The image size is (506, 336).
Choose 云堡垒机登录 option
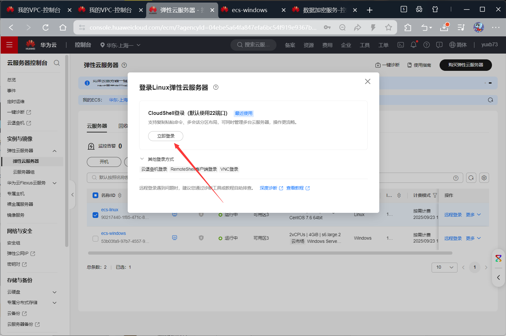pos(154,169)
